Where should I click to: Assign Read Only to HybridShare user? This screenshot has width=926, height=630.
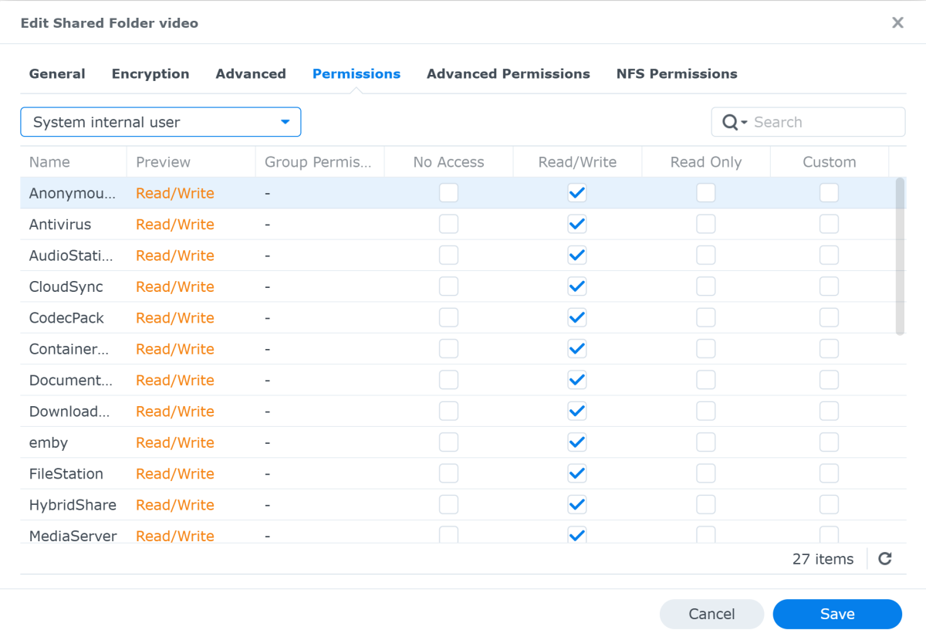tap(705, 504)
